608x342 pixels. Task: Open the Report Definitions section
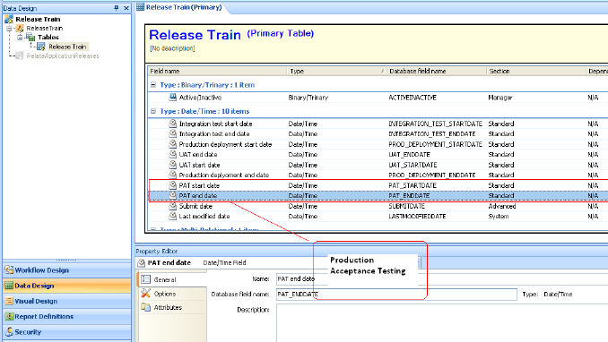[66, 317]
